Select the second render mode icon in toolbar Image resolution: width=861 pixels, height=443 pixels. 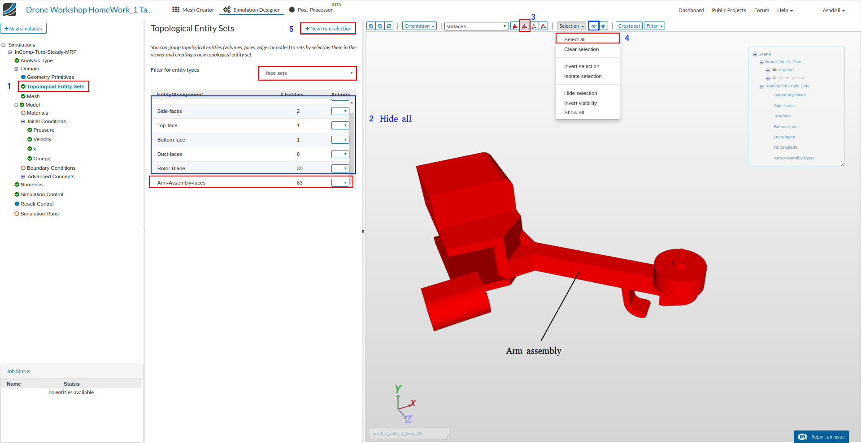click(525, 26)
